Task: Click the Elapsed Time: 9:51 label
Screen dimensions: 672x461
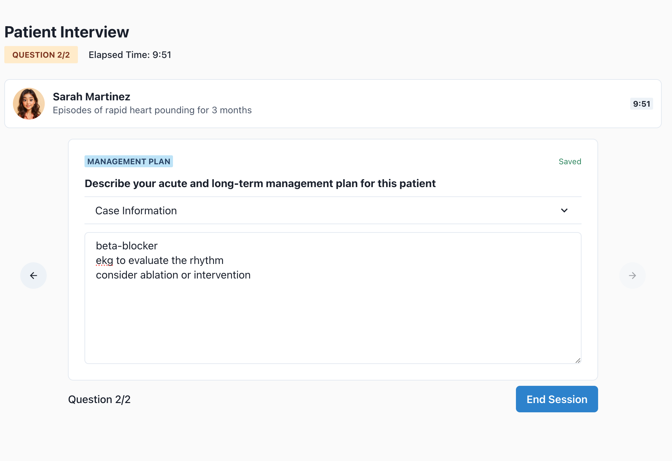Action: tap(130, 55)
